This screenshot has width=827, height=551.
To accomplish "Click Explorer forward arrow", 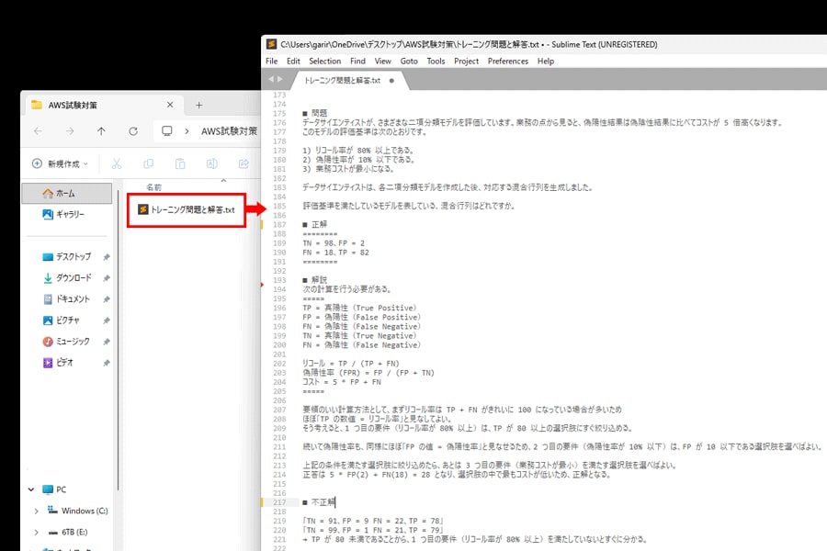I will tap(70, 131).
